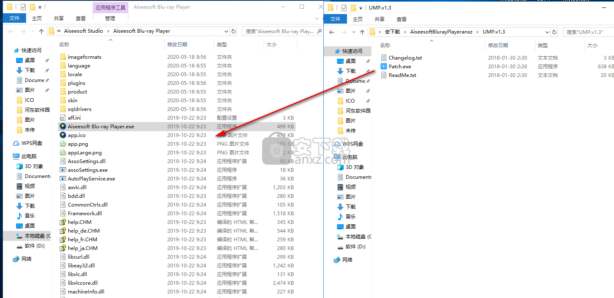Click the 视频 icon in UMP.v1.3 sidebar
Screen dimensions: 614x298
coord(340,187)
